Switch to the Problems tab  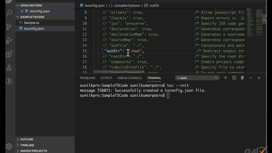pos(88,78)
